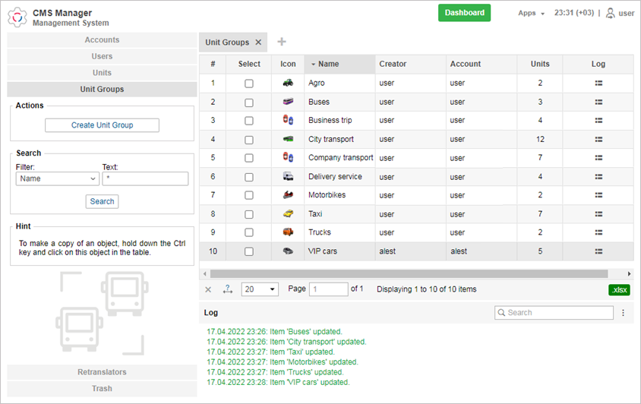Image resolution: width=641 pixels, height=404 pixels.
Task: Switch to the Accounts section
Action: [102, 40]
